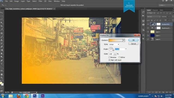The height and width of the screenshot is (98, 174).
Task: Open the Style Linear dropdown
Action: coord(114,44)
